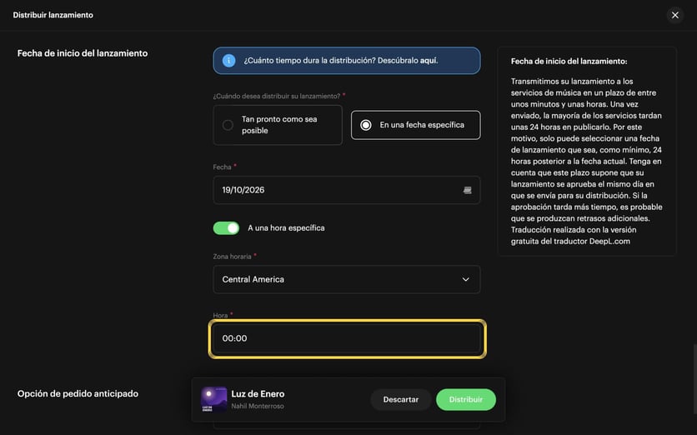The height and width of the screenshot is (435, 697).
Task: Click the green Distribuir button
Action: tap(466, 399)
